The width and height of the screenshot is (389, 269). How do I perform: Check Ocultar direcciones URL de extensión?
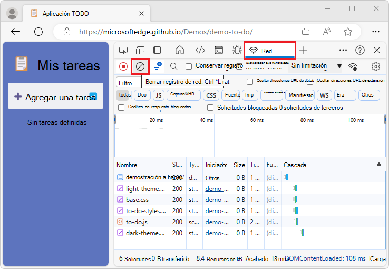(x=310, y=82)
